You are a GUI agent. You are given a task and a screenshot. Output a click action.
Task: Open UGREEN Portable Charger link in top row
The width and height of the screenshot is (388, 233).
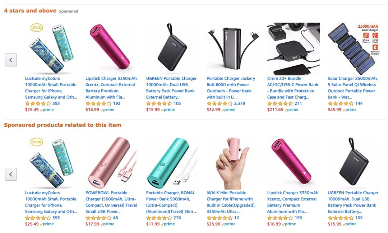click(171, 88)
